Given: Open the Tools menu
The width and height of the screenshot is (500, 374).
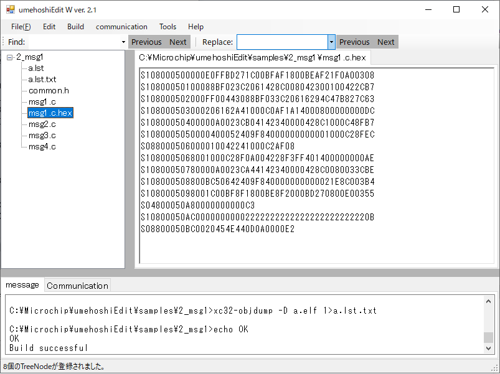Looking at the screenshot, I should 167,27.
